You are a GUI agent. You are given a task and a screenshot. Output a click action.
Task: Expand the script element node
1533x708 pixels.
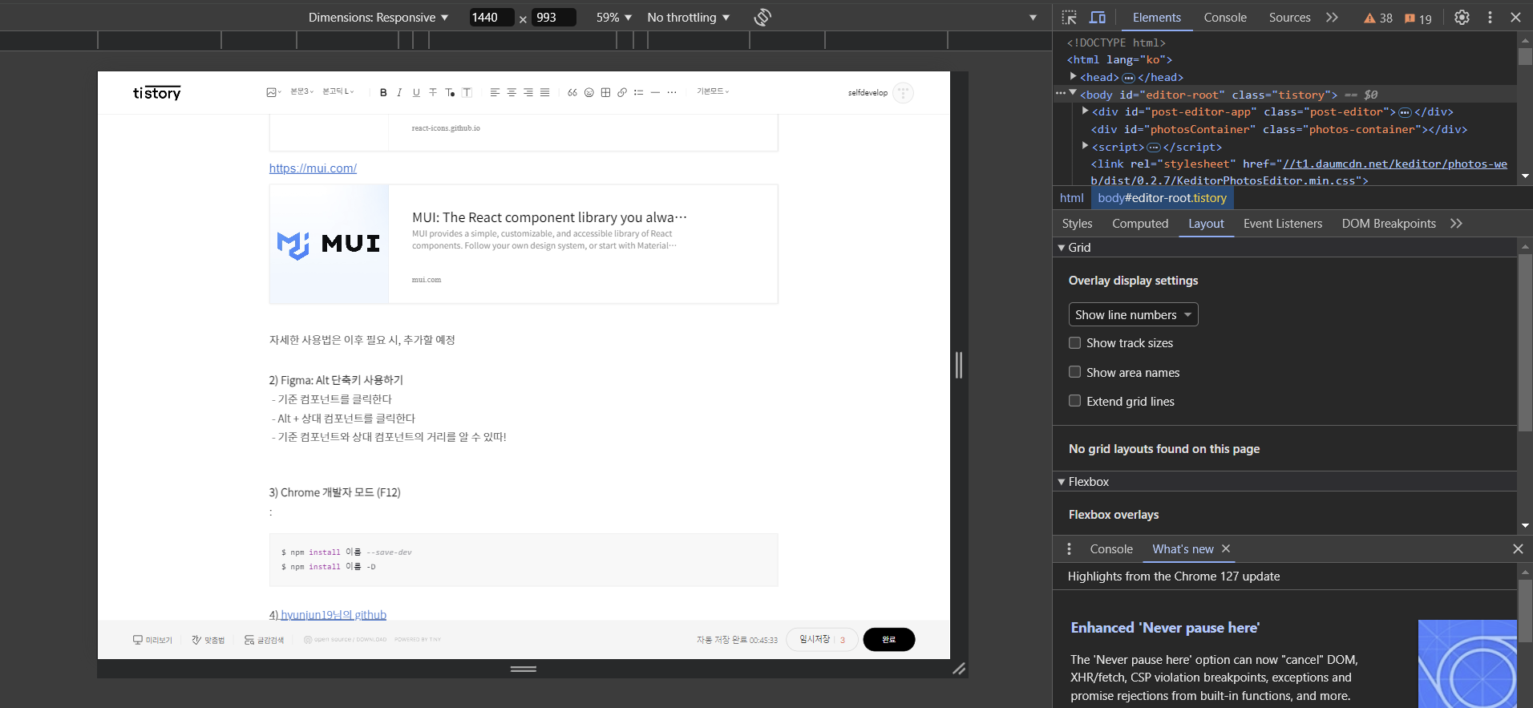tap(1085, 146)
